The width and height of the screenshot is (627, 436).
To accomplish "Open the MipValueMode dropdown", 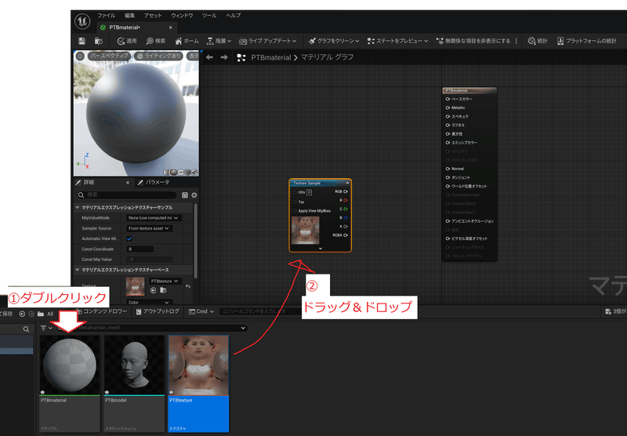I will click(x=154, y=217).
